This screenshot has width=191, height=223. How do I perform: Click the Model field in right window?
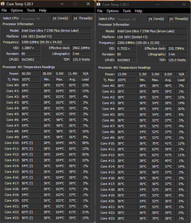tap(152, 31)
